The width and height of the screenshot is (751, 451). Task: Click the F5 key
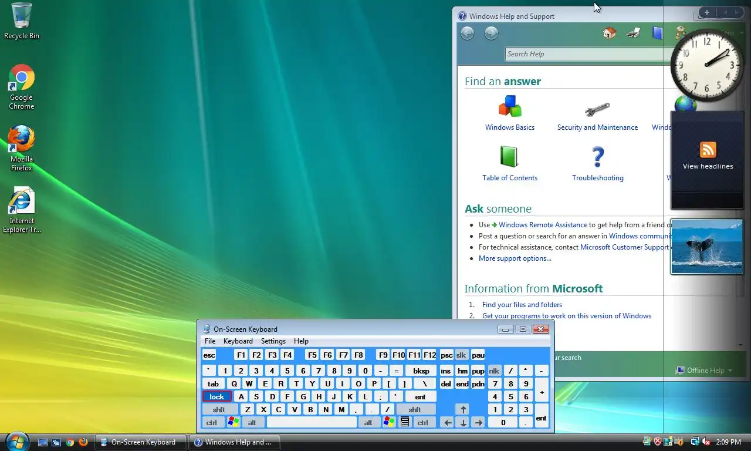click(x=312, y=355)
